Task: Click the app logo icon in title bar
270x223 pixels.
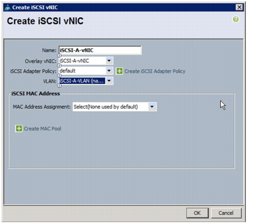Action: click(8, 8)
